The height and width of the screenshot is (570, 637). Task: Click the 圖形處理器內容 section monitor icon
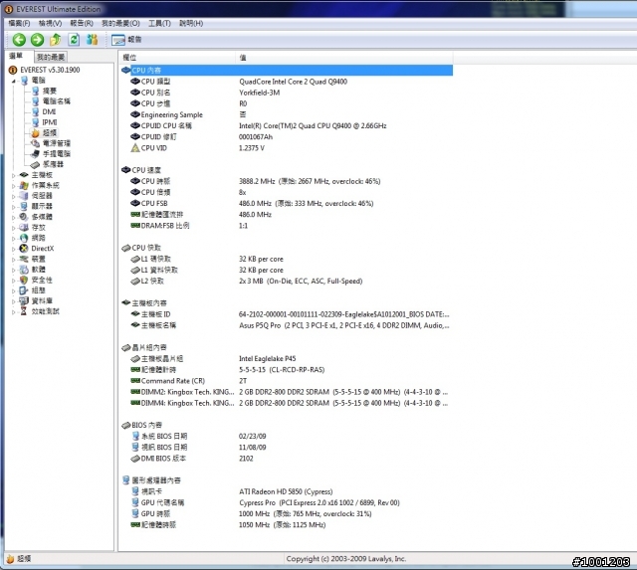point(126,480)
